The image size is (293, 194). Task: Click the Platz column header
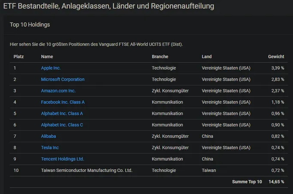click(x=18, y=57)
